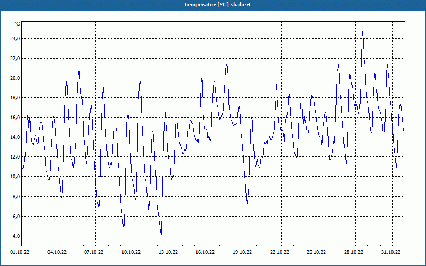Click the date label 25.10.22
The width and height of the screenshot is (426, 266).
pyautogui.click(x=316, y=252)
